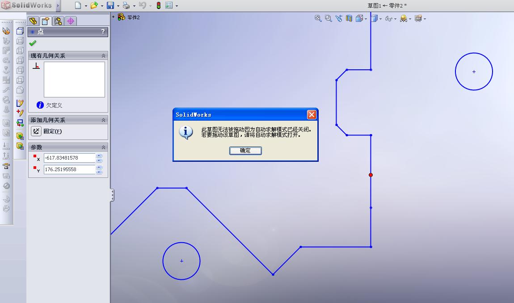Click the Rebuild traffic light icon
514x303 pixels.
click(x=158, y=5)
